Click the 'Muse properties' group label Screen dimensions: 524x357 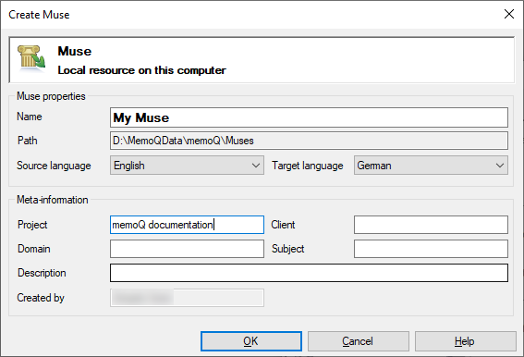coord(51,96)
